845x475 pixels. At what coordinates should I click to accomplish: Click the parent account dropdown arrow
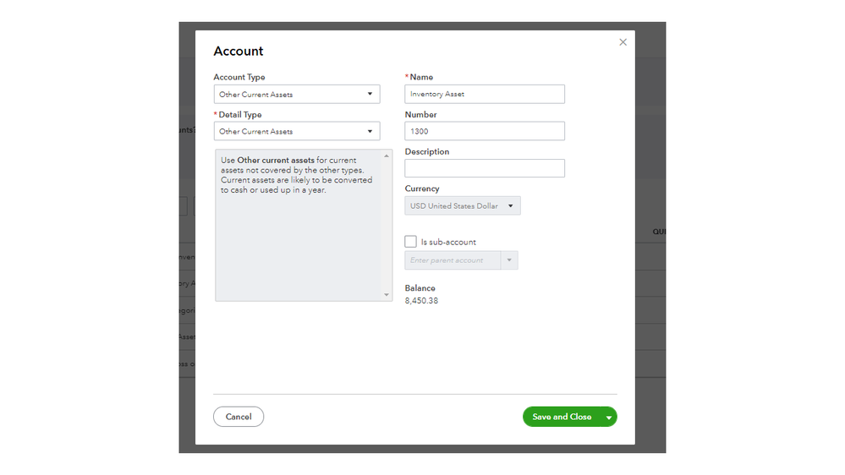(x=509, y=260)
